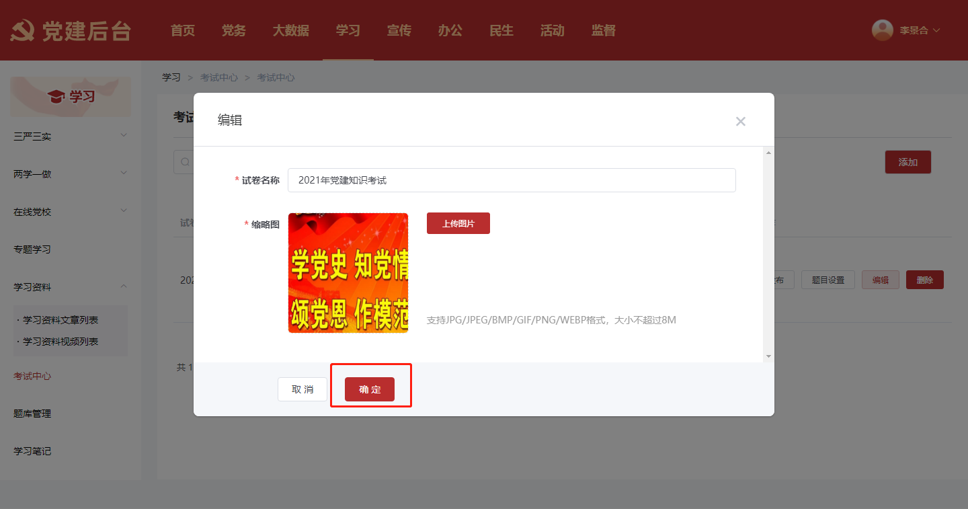Click the exam thumbnail image preview
Screen dimensions: 968x509
coord(348,273)
